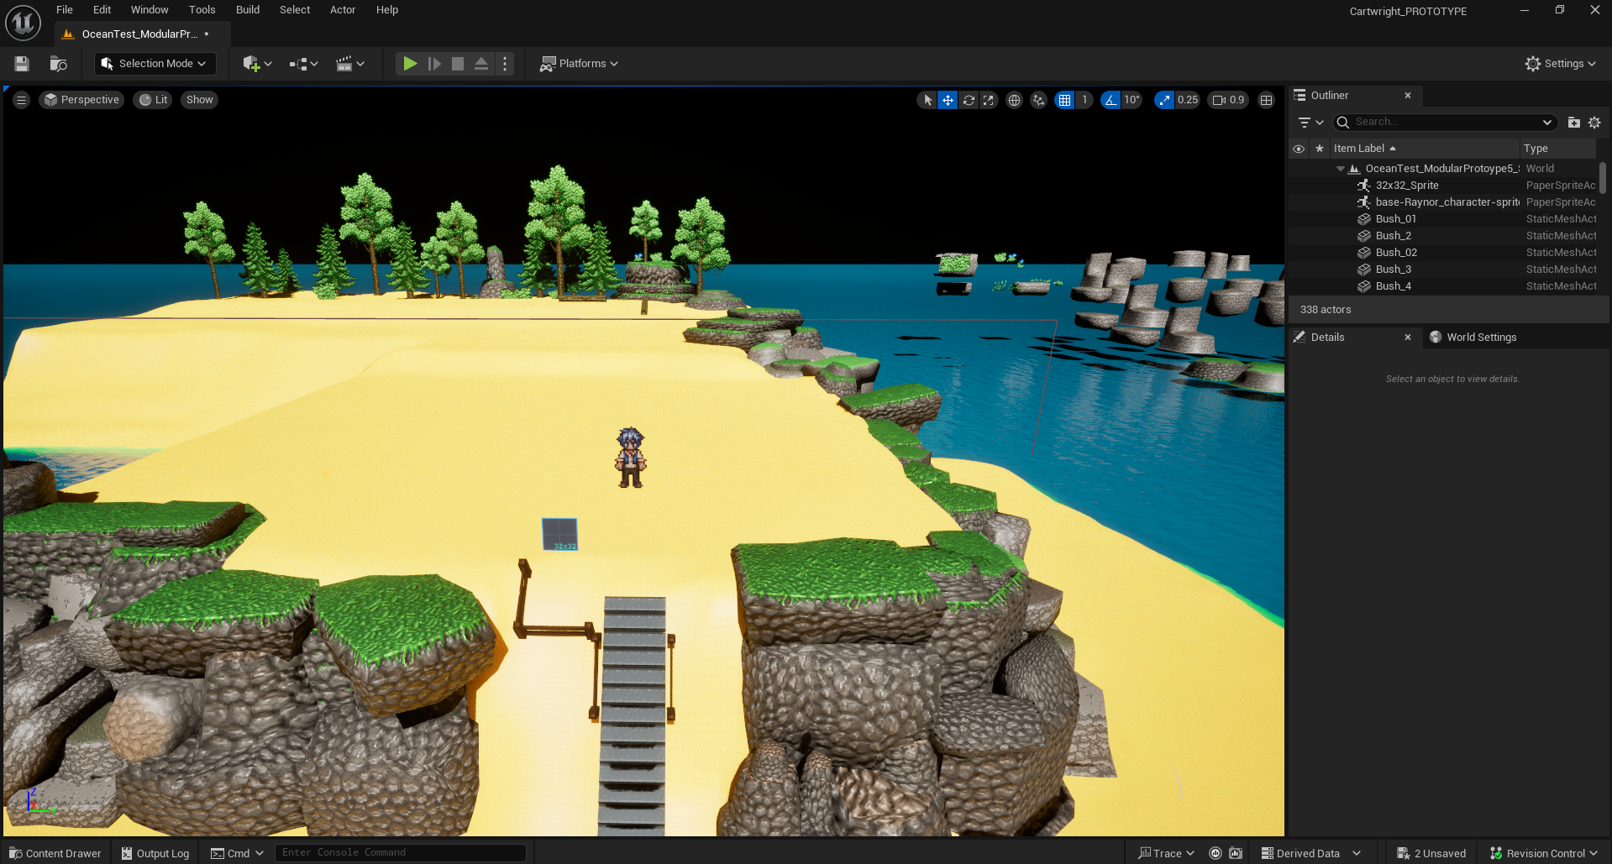The image size is (1612, 864).
Task: Activate the Rotate gizmo tool
Action: click(969, 100)
